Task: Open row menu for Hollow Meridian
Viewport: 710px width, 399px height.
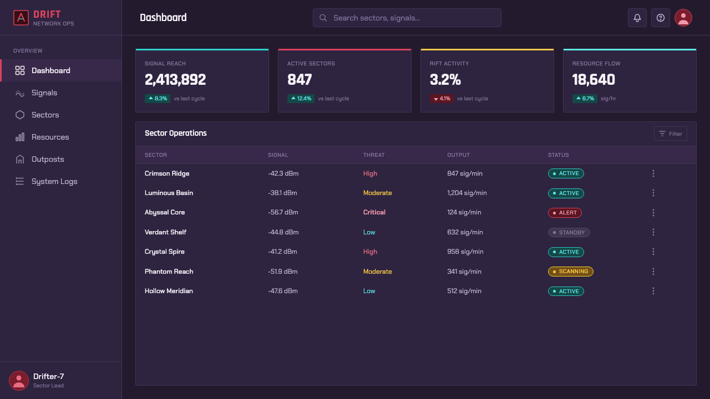Action: pyautogui.click(x=653, y=291)
